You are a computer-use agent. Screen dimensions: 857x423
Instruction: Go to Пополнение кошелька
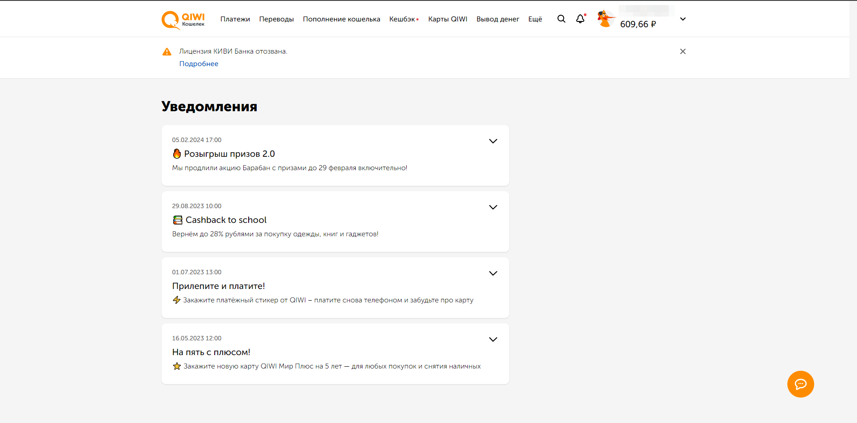(341, 19)
